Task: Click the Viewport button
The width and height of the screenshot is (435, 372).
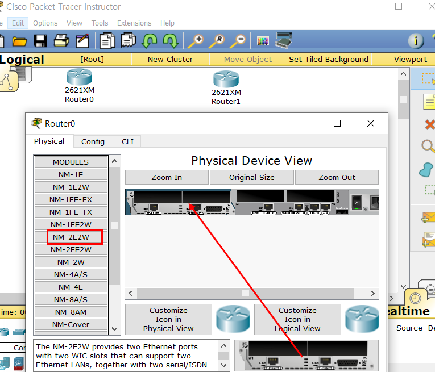Action: (x=411, y=59)
